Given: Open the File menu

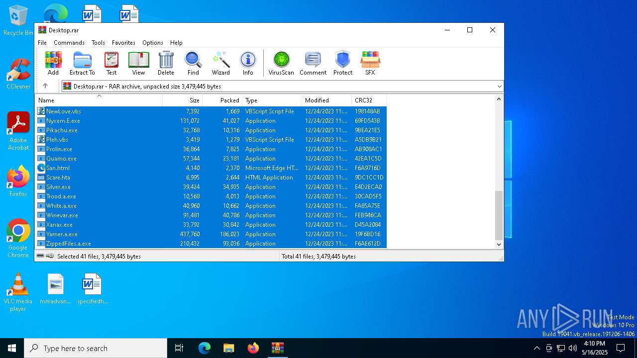Looking at the screenshot, I should coord(42,43).
